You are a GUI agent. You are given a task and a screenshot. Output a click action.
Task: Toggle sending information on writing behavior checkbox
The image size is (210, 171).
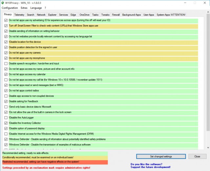point(6,31)
